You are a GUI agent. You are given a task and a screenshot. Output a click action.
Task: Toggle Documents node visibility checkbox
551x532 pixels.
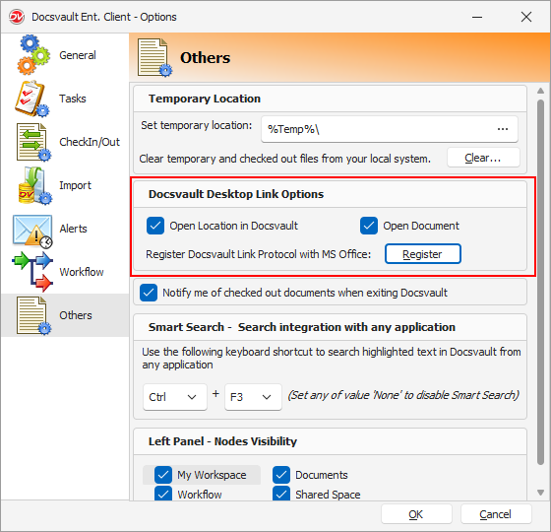281,475
